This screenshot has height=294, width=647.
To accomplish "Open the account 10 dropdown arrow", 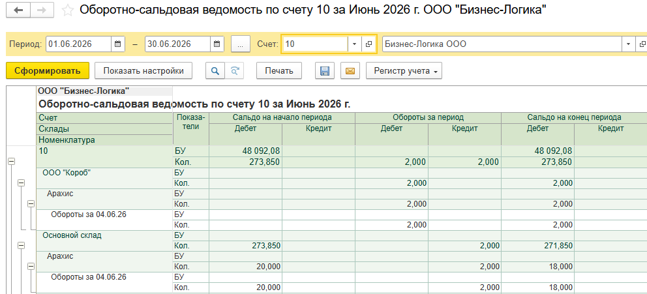I will (x=354, y=44).
